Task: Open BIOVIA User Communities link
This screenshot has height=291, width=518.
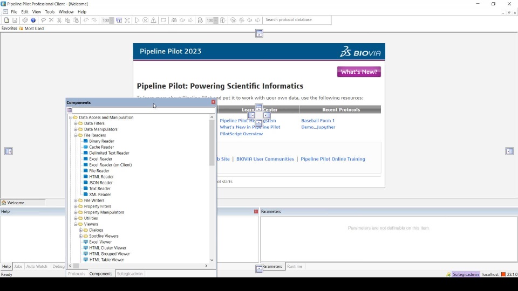Action: click(x=265, y=159)
